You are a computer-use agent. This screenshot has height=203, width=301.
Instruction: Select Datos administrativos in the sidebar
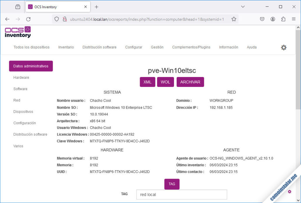coord(31,66)
